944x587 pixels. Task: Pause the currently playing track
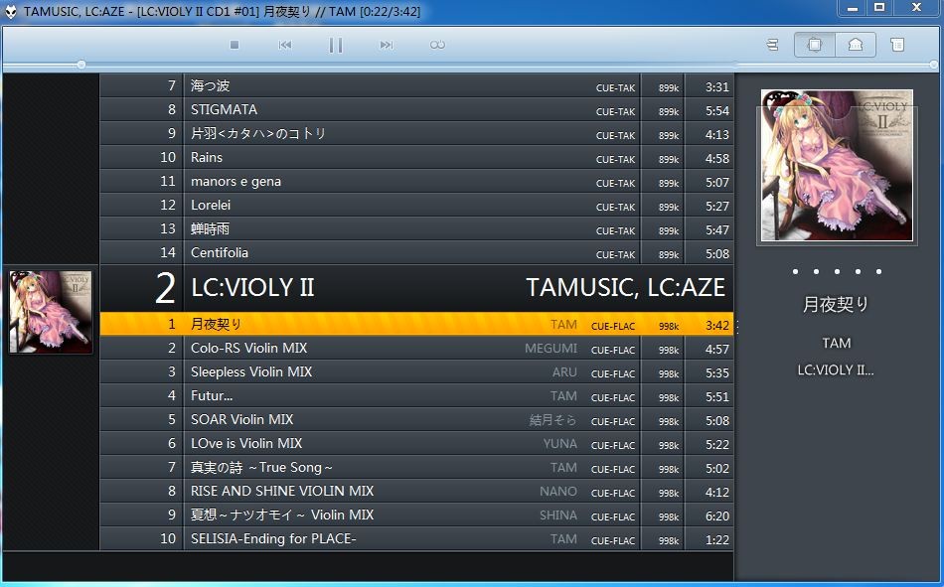point(336,45)
